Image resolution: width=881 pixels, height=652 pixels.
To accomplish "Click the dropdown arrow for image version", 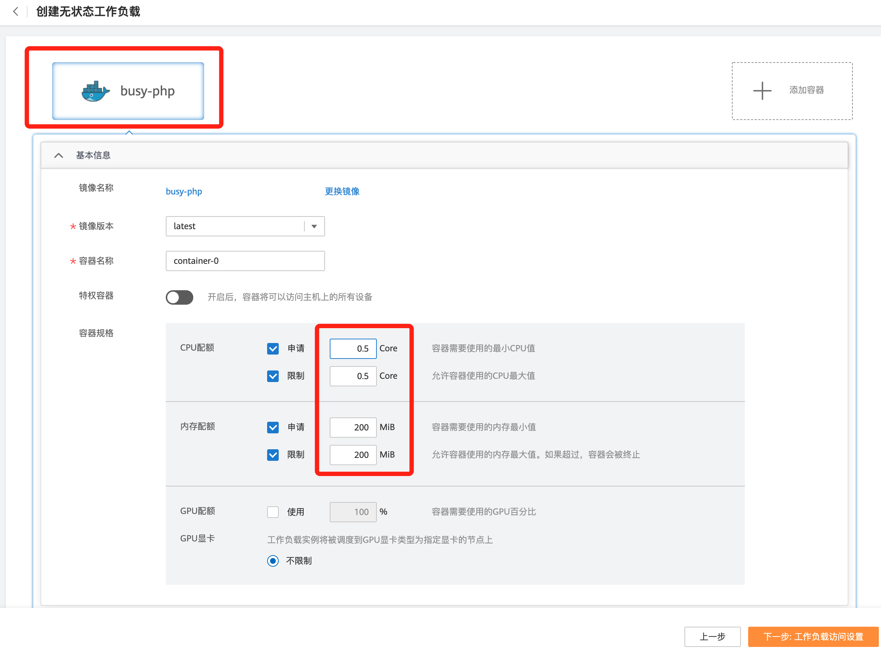I will (314, 226).
